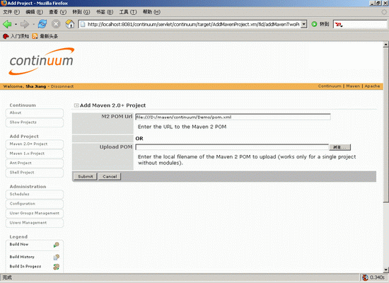The height and width of the screenshot is (283, 389).
Task: Click the 完成 status bar text
Action: pyautogui.click(x=7, y=277)
